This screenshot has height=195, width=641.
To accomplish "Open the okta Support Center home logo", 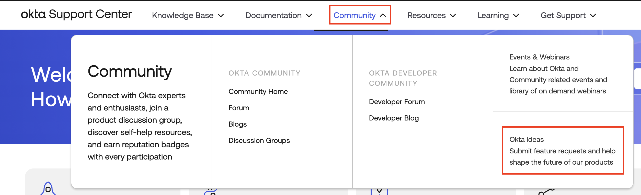I will pos(76,14).
